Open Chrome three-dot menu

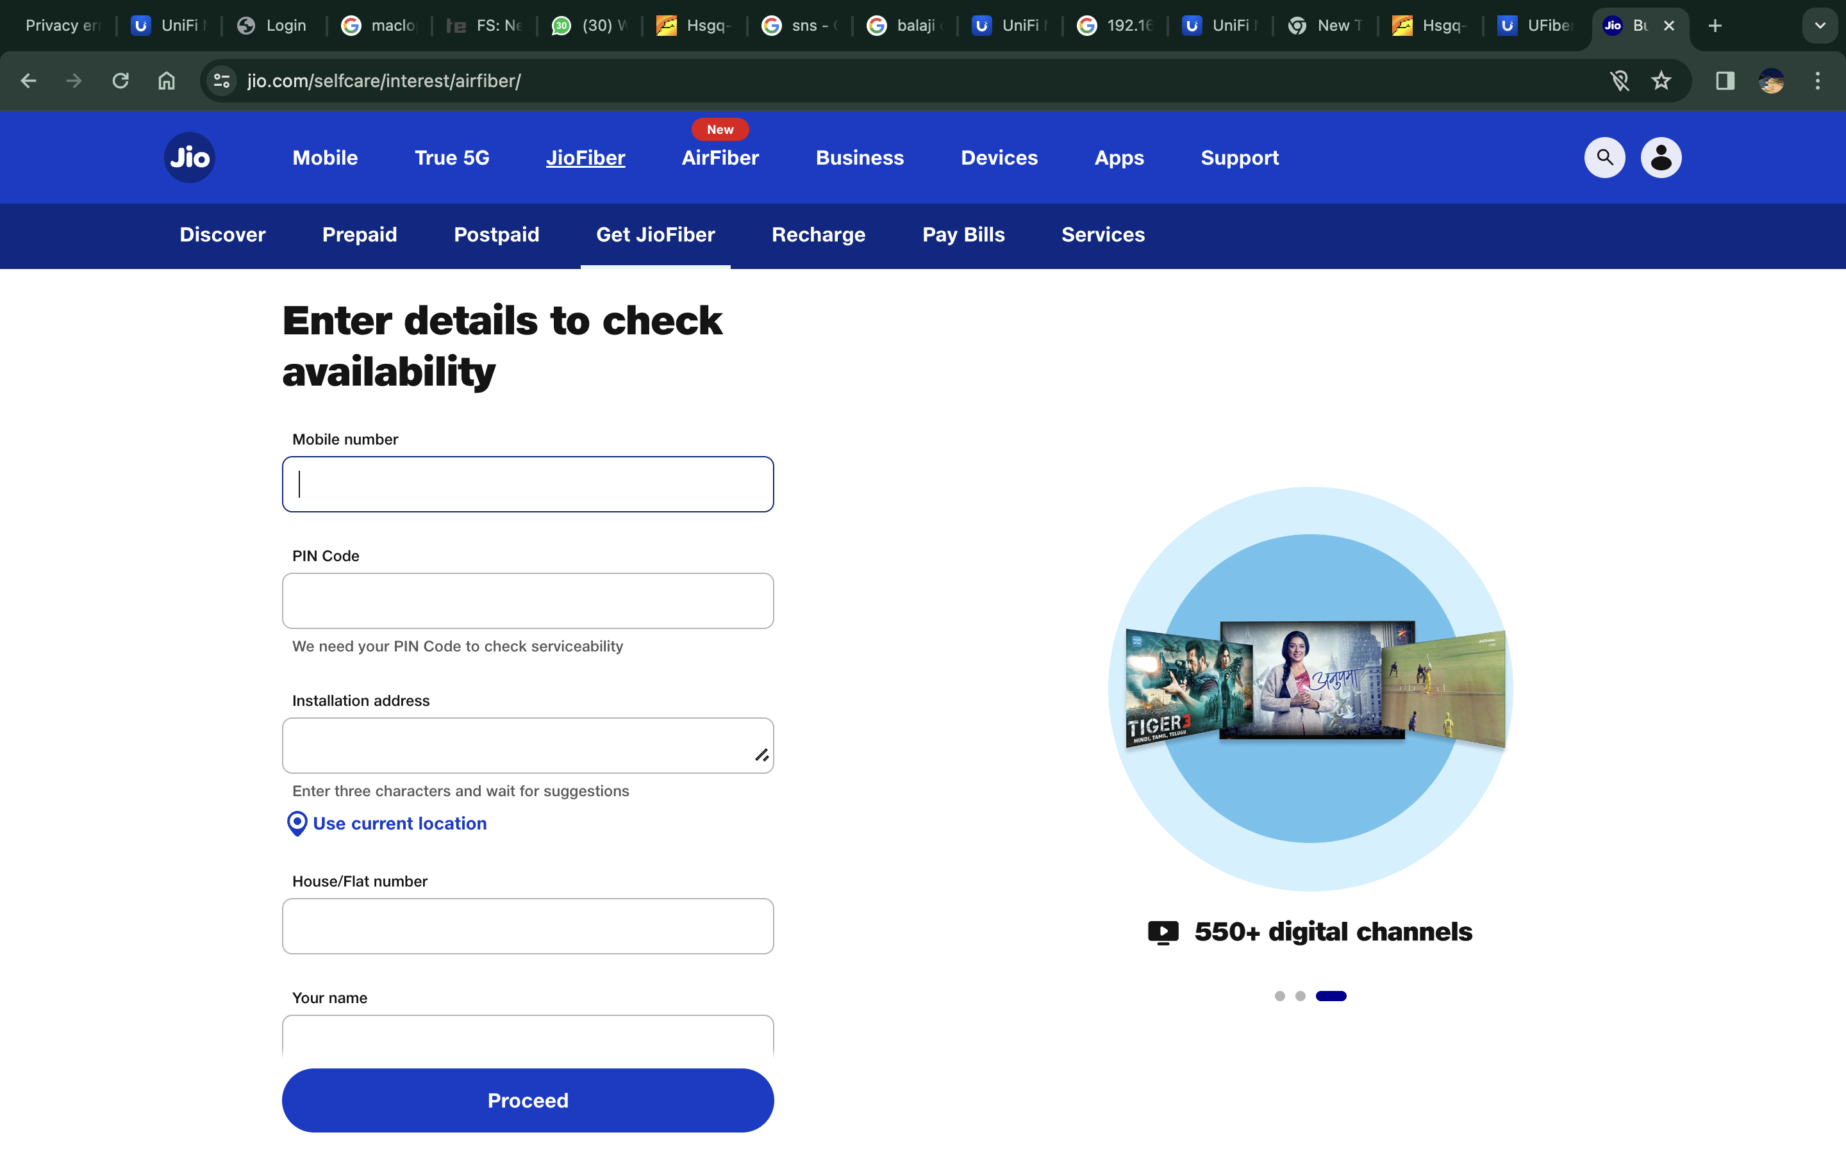(1817, 81)
